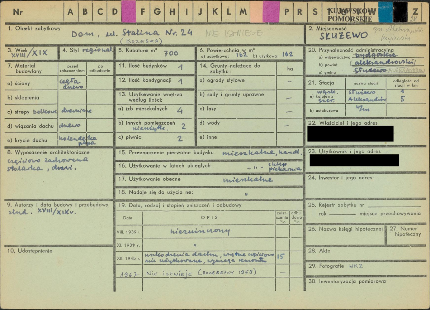430x310 pixels.
Task: Click the XII. 1945 r. damage description
Action: 209,257
